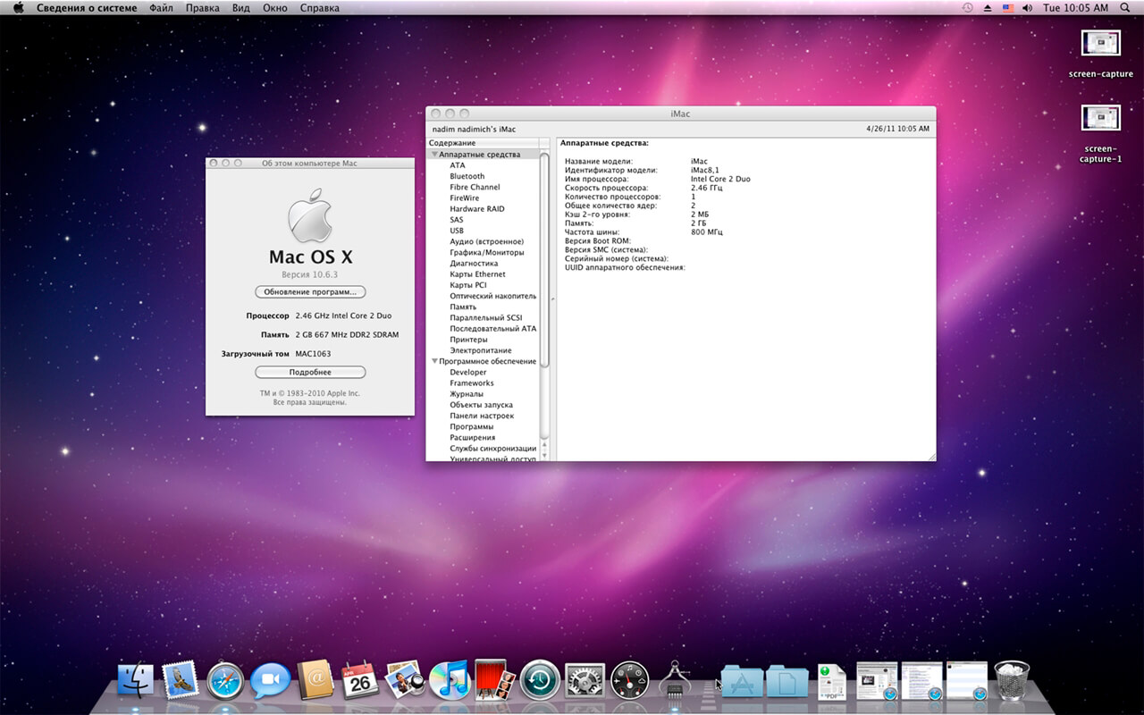Select ATA in the sidebar
Screen dimensions: 1144x715
[458, 165]
